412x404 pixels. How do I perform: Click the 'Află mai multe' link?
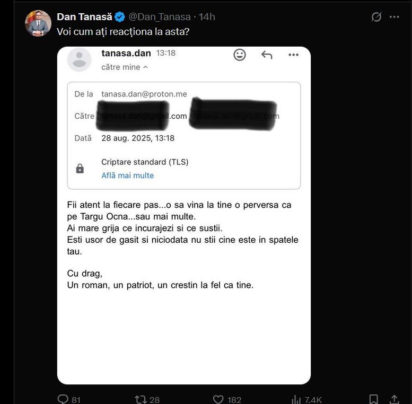127,175
